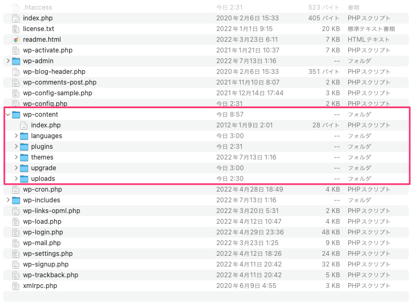
Task: Click the wp-load.php file icon
Action: coord(16,222)
